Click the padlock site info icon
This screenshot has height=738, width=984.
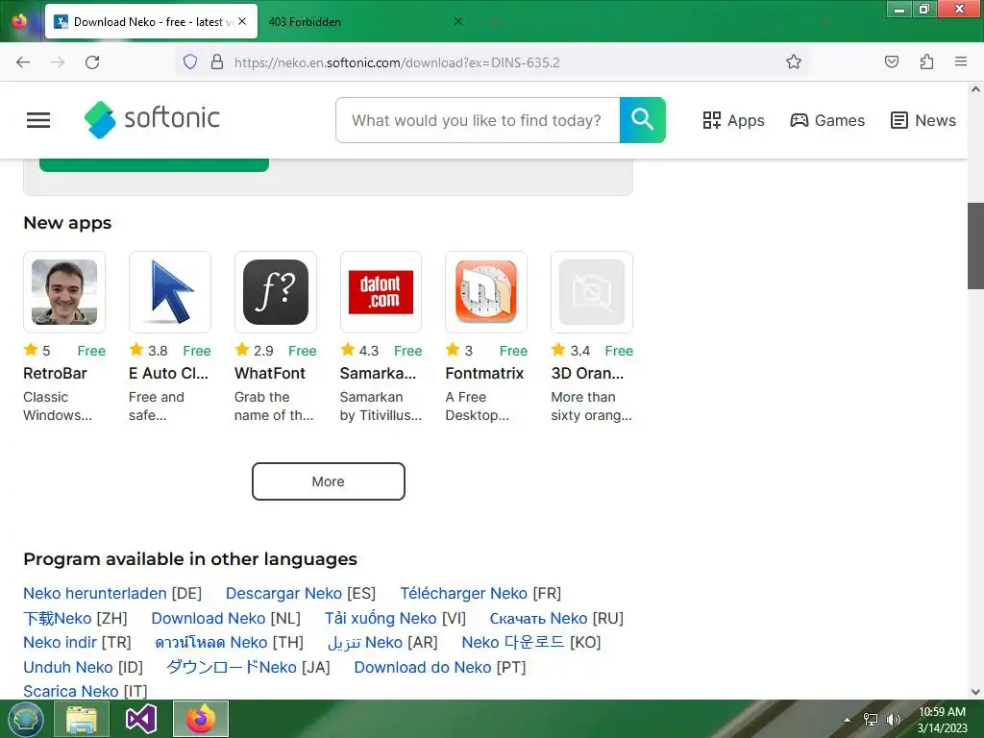(217, 61)
